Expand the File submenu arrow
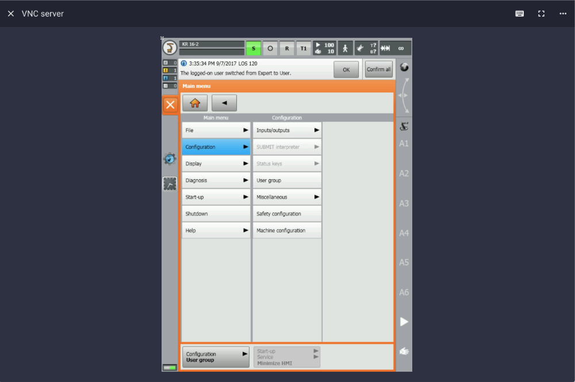 pos(246,130)
